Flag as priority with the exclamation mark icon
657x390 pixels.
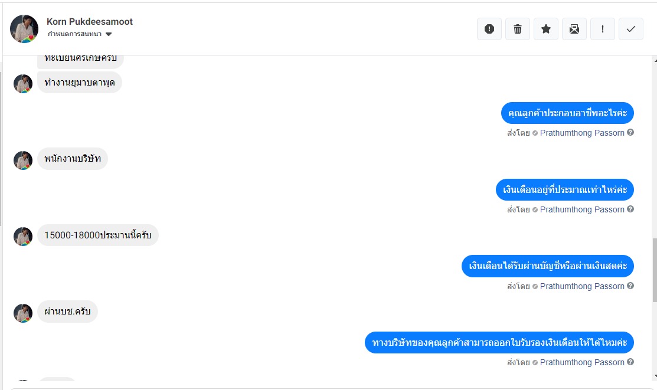[x=603, y=29]
